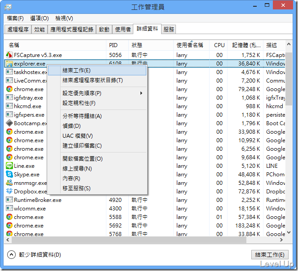
Task: Sort by 記憶體 column header
Action: (245, 45)
